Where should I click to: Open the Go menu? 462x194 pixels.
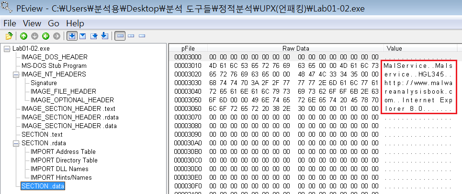53,23
